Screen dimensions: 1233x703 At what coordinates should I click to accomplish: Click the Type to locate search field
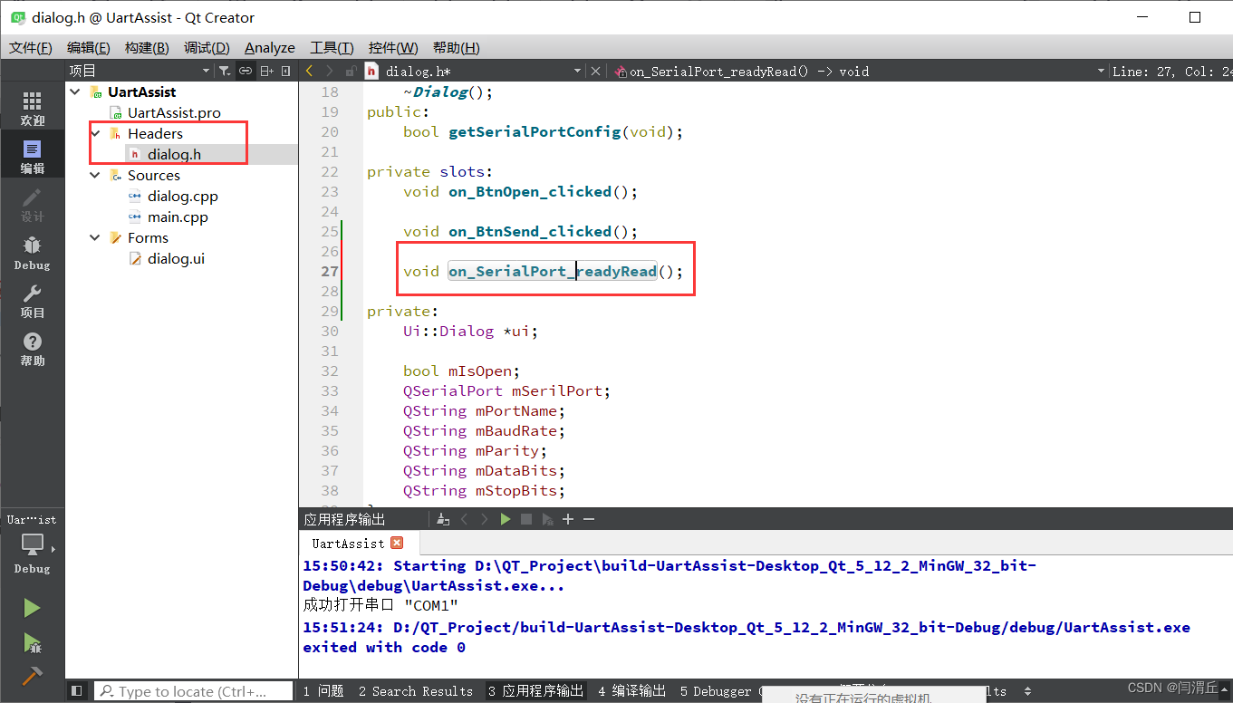(194, 691)
